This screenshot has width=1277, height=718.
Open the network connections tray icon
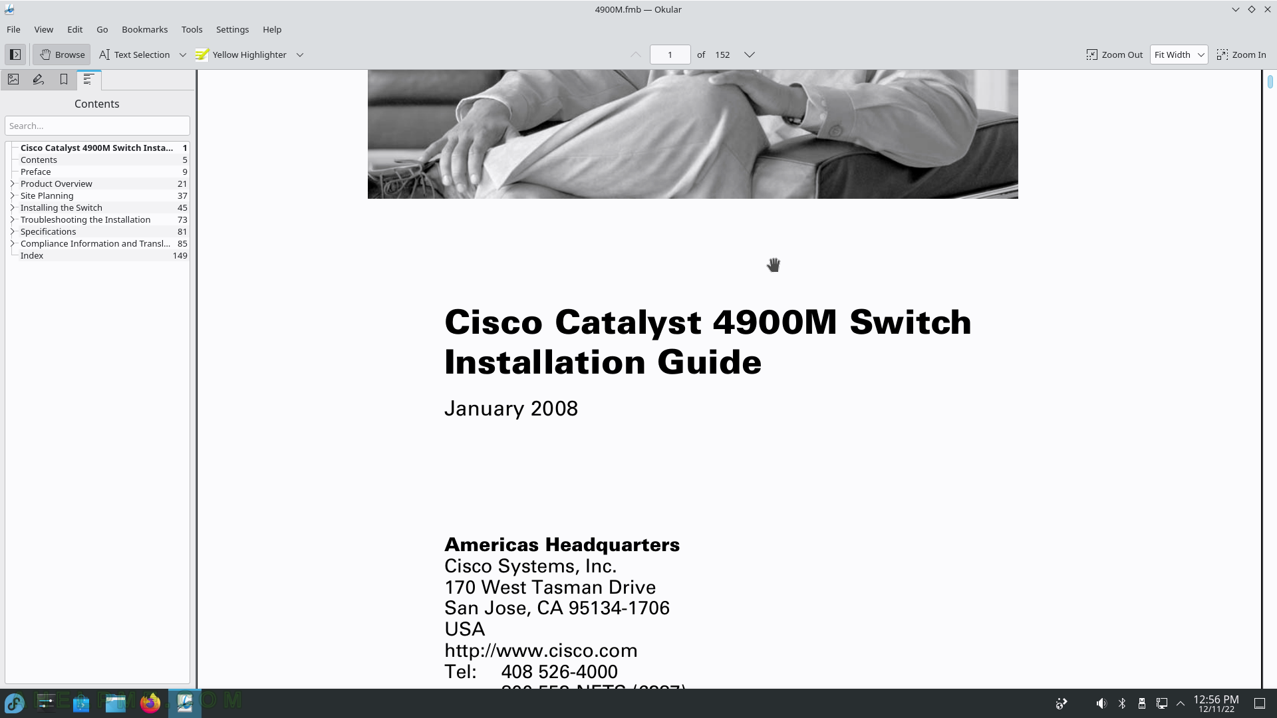[1162, 703]
